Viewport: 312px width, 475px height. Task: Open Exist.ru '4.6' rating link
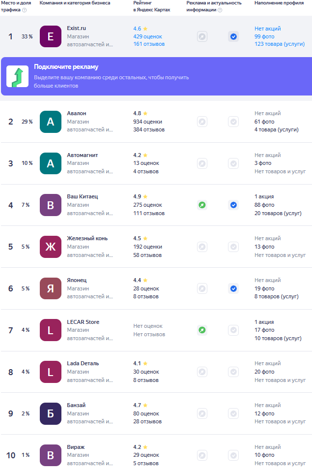coord(141,29)
